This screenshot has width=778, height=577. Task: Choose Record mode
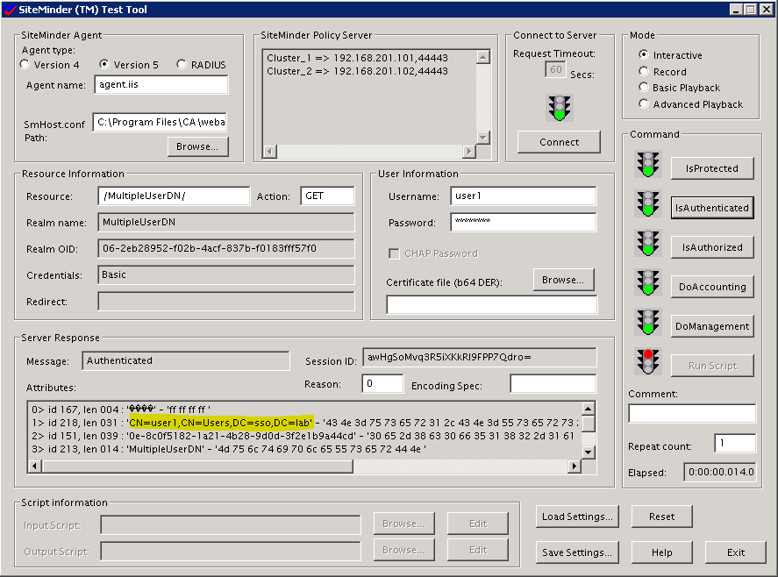point(644,71)
